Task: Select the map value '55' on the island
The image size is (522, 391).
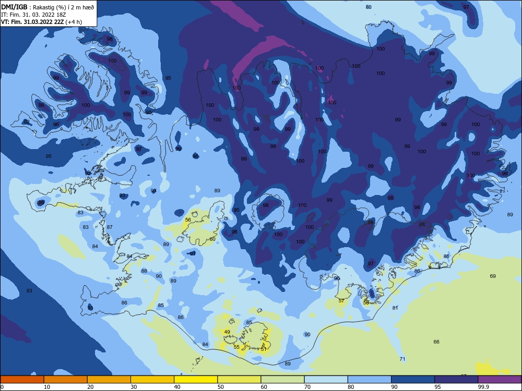Action: click(x=236, y=347)
